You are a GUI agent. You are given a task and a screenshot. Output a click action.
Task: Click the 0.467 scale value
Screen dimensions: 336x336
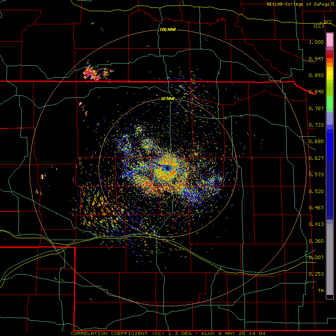[x=316, y=208]
